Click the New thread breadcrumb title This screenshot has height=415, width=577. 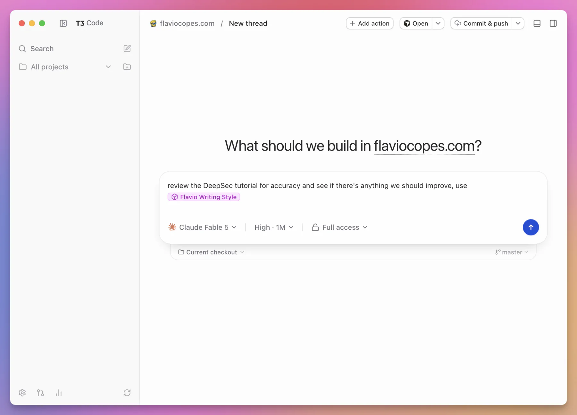tap(248, 23)
